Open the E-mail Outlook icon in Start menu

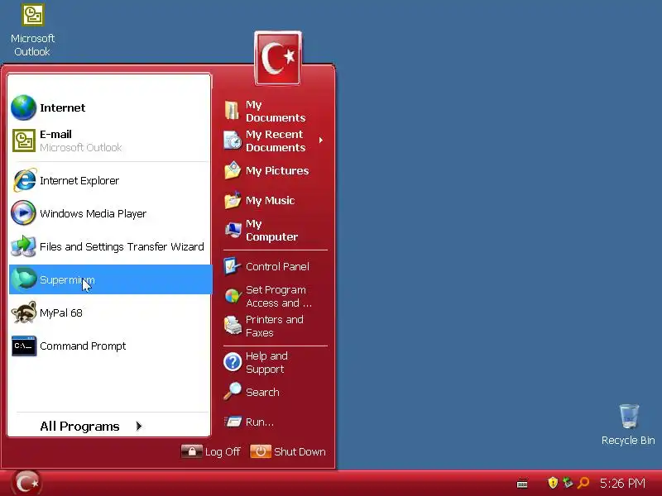(24, 141)
